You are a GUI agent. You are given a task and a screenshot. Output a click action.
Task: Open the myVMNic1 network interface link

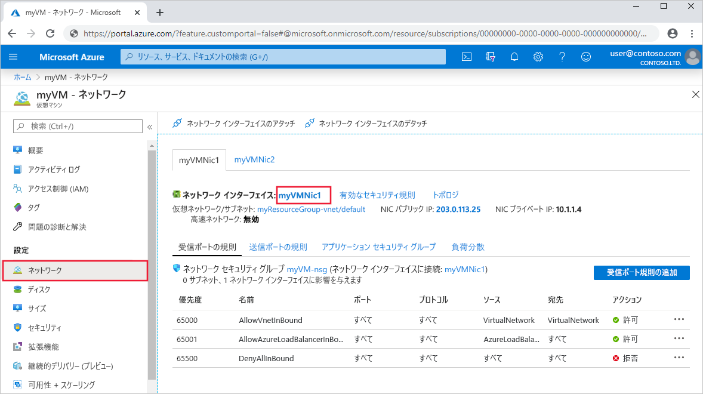(x=300, y=195)
